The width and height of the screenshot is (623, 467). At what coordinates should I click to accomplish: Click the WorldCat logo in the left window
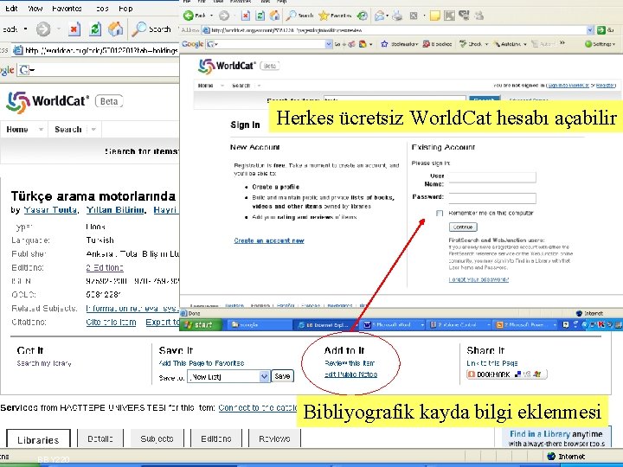[x=48, y=101]
